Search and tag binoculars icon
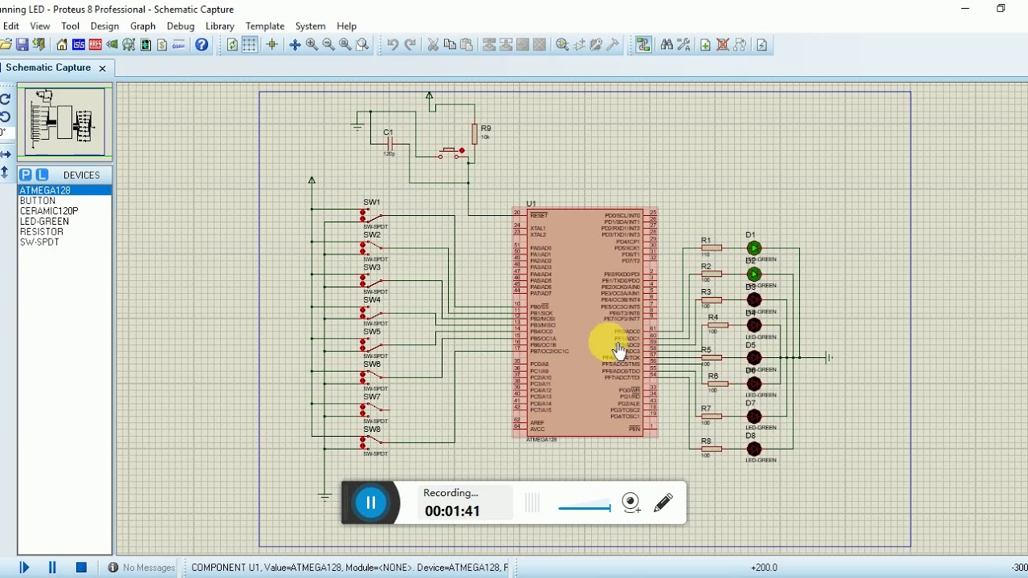1028x578 pixels. [667, 45]
